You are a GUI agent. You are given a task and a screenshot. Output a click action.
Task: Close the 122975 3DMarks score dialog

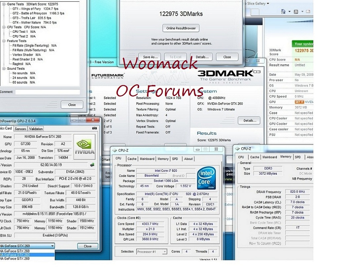click(x=227, y=57)
